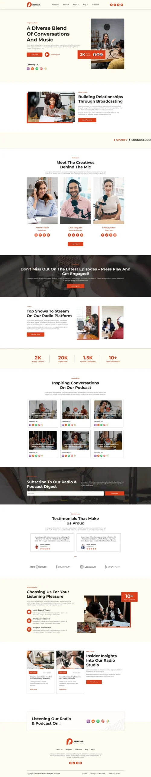Open the Privacy & Cookie Policy footer link
Image resolution: width=151 pixels, height=777 pixels.
[98, 774]
